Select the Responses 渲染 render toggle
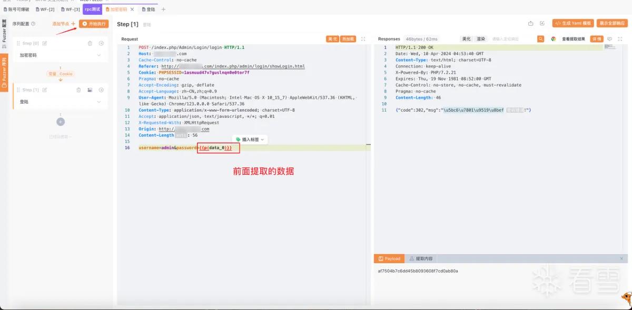 click(480, 39)
